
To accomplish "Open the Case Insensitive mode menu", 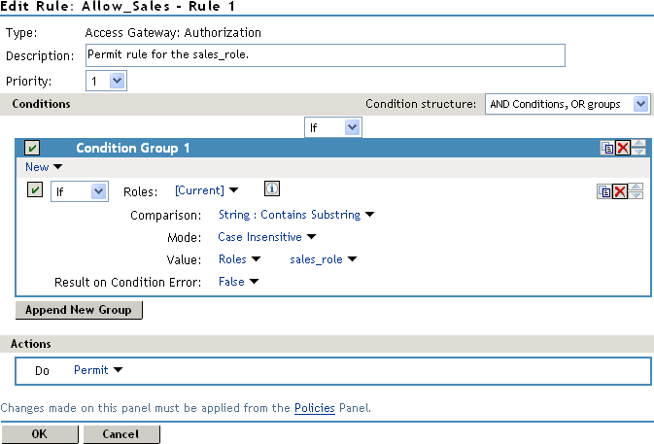I will click(267, 237).
